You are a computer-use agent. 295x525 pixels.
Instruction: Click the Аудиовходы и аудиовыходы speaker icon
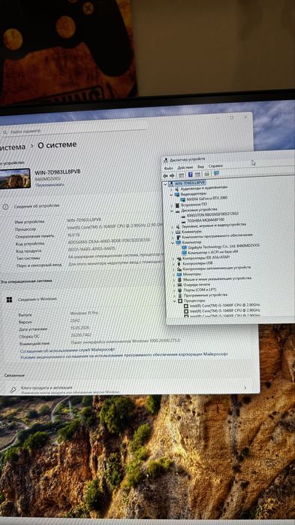(x=177, y=190)
